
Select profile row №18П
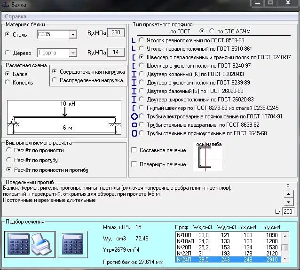tap(228, 235)
